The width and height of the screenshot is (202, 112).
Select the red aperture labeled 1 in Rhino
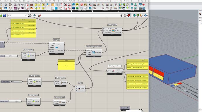click(x=159, y=72)
